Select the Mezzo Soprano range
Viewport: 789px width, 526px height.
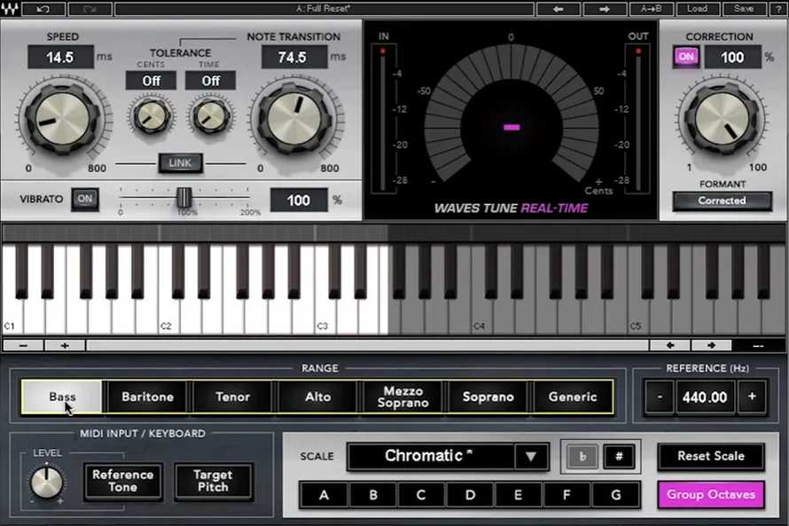click(x=403, y=396)
